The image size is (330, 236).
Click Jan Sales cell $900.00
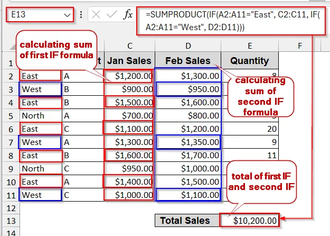(x=129, y=89)
